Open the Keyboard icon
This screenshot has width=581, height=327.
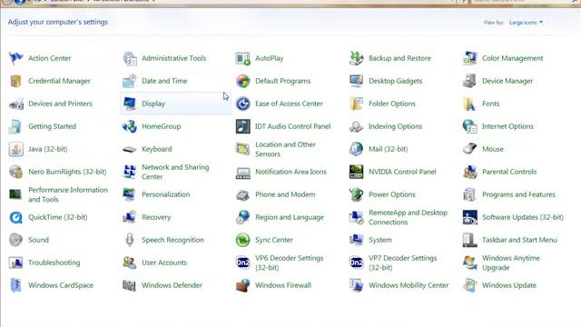click(x=129, y=149)
